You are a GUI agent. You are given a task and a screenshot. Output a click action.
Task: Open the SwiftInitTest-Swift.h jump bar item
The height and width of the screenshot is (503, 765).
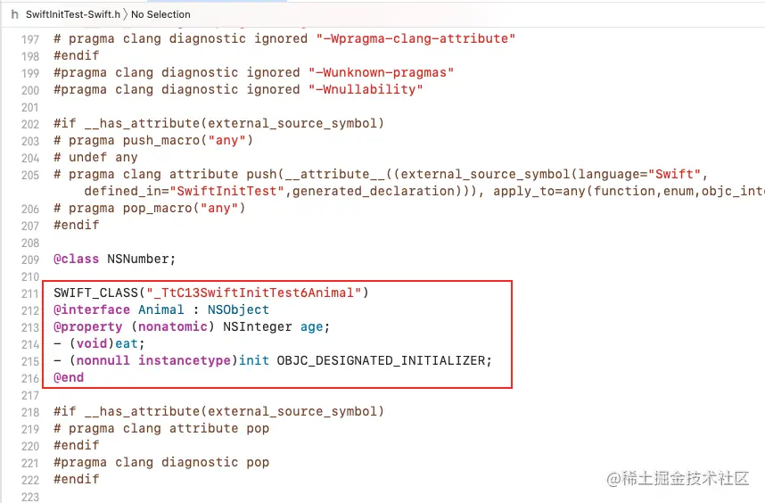click(x=72, y=14)
